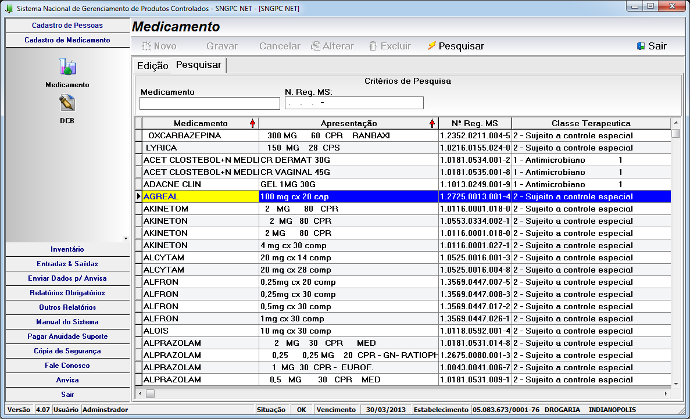Screen dimensions: 690x419
Task: Click the Nº Reg. MS column header
Action: (476, 123)
